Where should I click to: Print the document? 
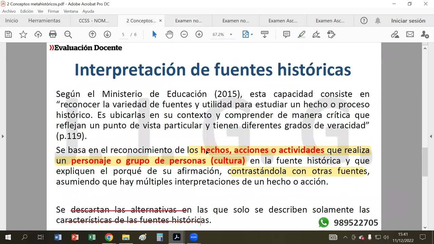click(x=53, y=34)
